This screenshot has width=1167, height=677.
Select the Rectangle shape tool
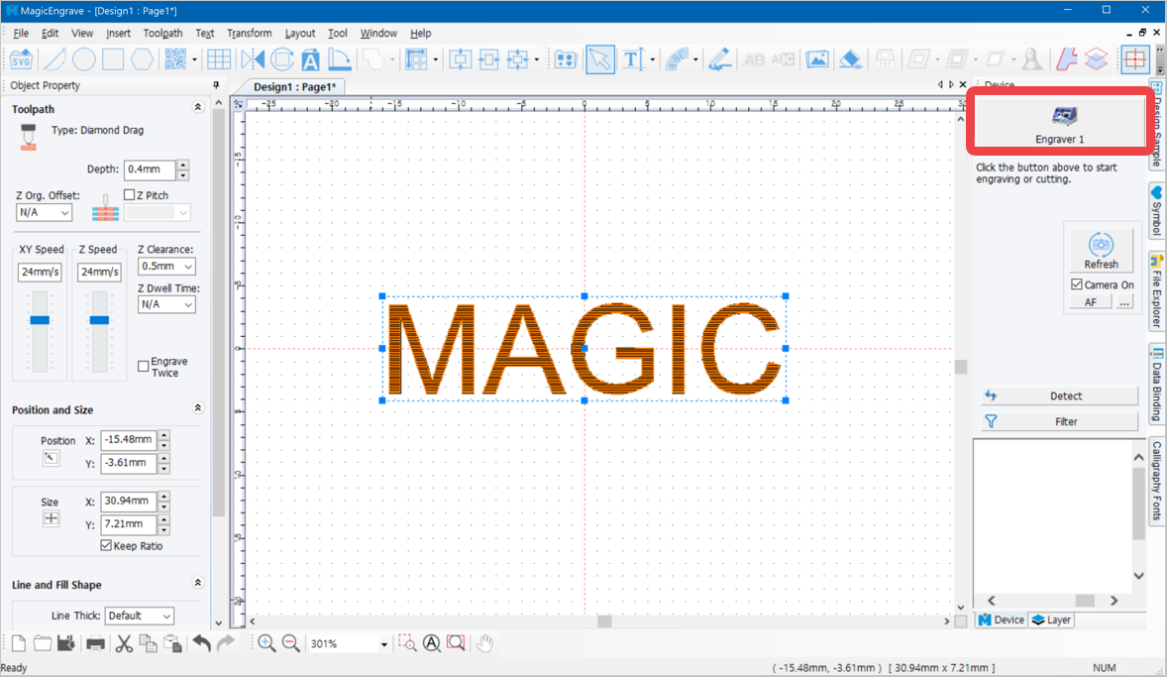click(113, 58)
